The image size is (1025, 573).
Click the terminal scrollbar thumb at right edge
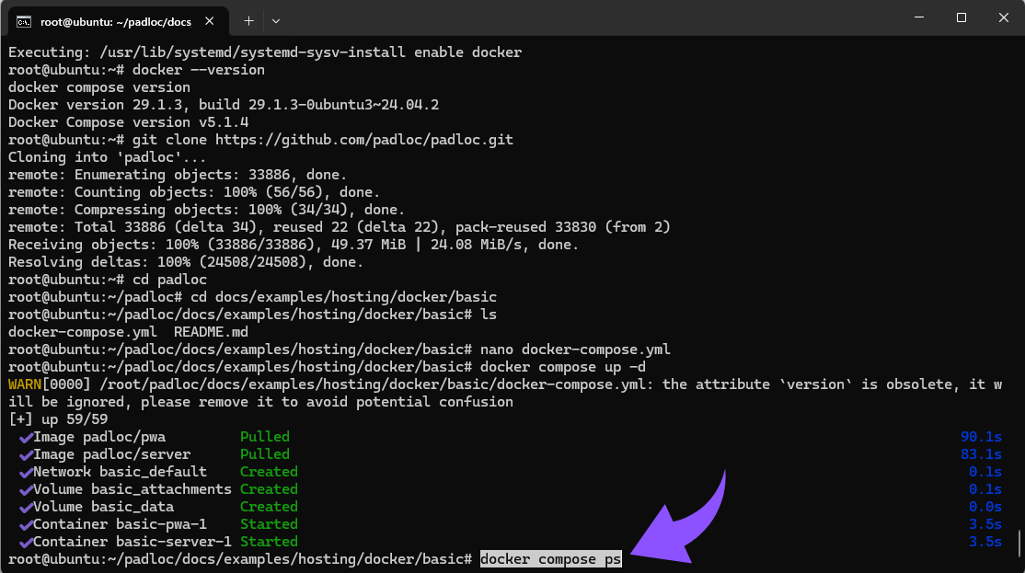(x=1019, y=544)
